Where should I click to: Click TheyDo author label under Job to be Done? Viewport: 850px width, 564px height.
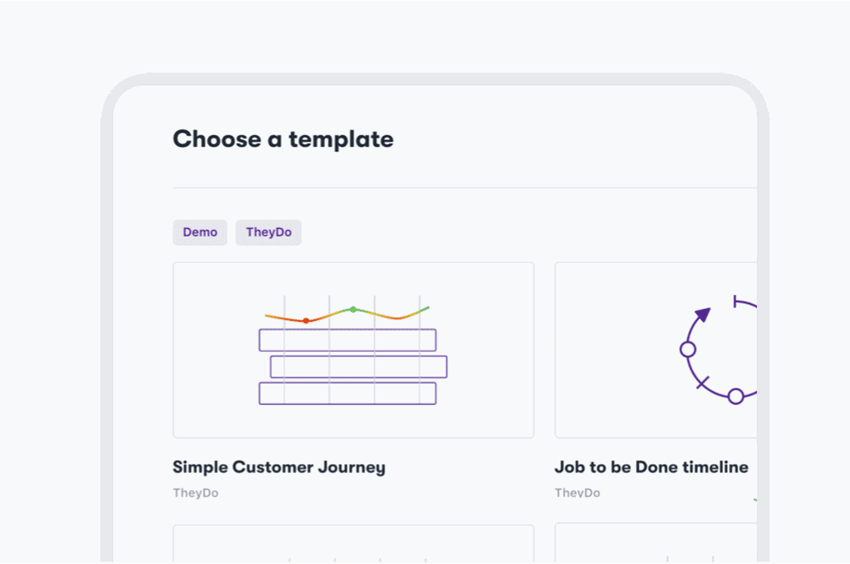point(577,493)
